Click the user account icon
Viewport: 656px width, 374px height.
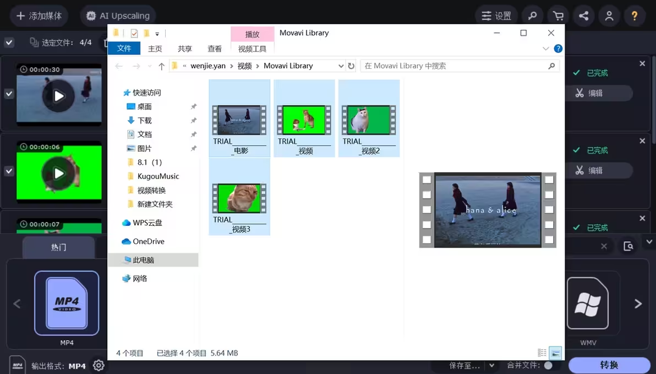[x=609, y=16]
